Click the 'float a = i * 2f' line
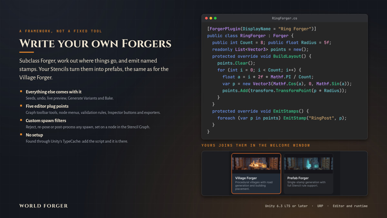 click(x=268, y=77)
